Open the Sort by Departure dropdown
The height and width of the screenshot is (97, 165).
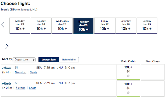24,60
